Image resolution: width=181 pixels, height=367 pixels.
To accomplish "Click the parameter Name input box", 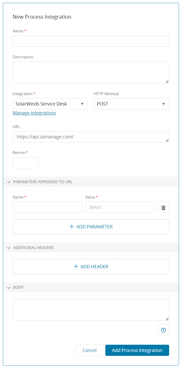I will click(x=48, y=207).
